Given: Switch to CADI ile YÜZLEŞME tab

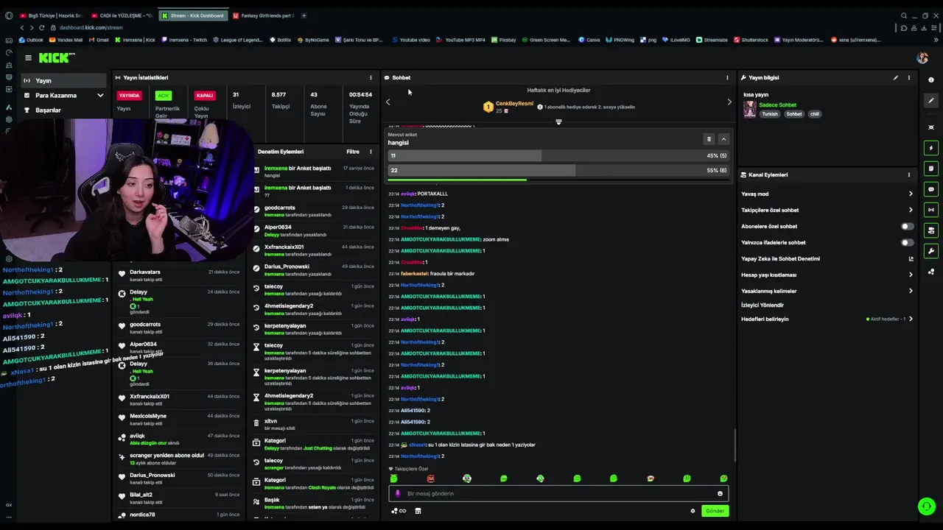Looking at the screenshot, I should (x=123, y=15).
